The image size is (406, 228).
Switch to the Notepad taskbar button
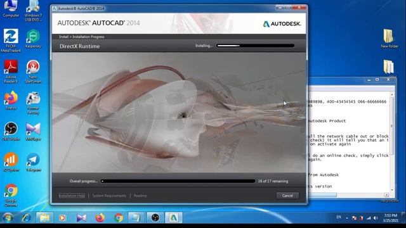136,218
